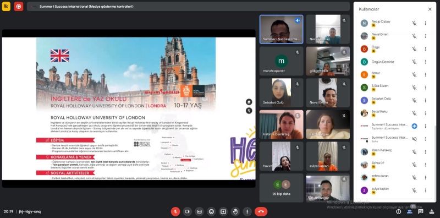Click mute icon for Sebahat Özlü in the list
The width and height of the screenshot is (440, 218).
pyautogui.click(x=414, y=100)
